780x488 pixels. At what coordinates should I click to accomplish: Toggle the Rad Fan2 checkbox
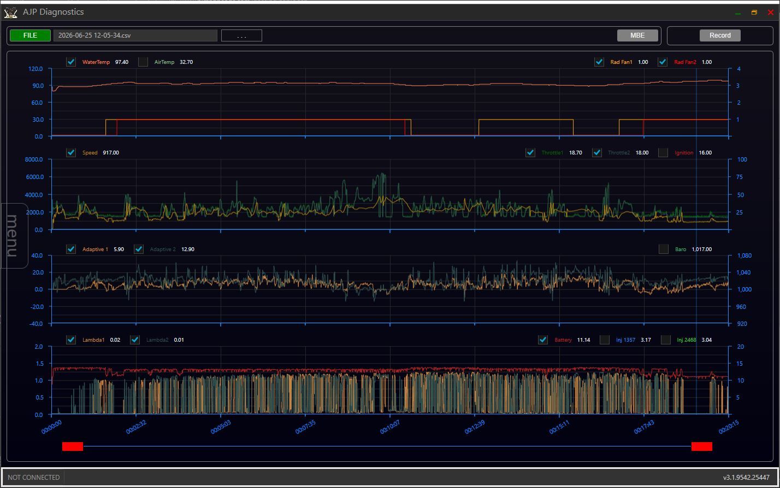(663, 62)
